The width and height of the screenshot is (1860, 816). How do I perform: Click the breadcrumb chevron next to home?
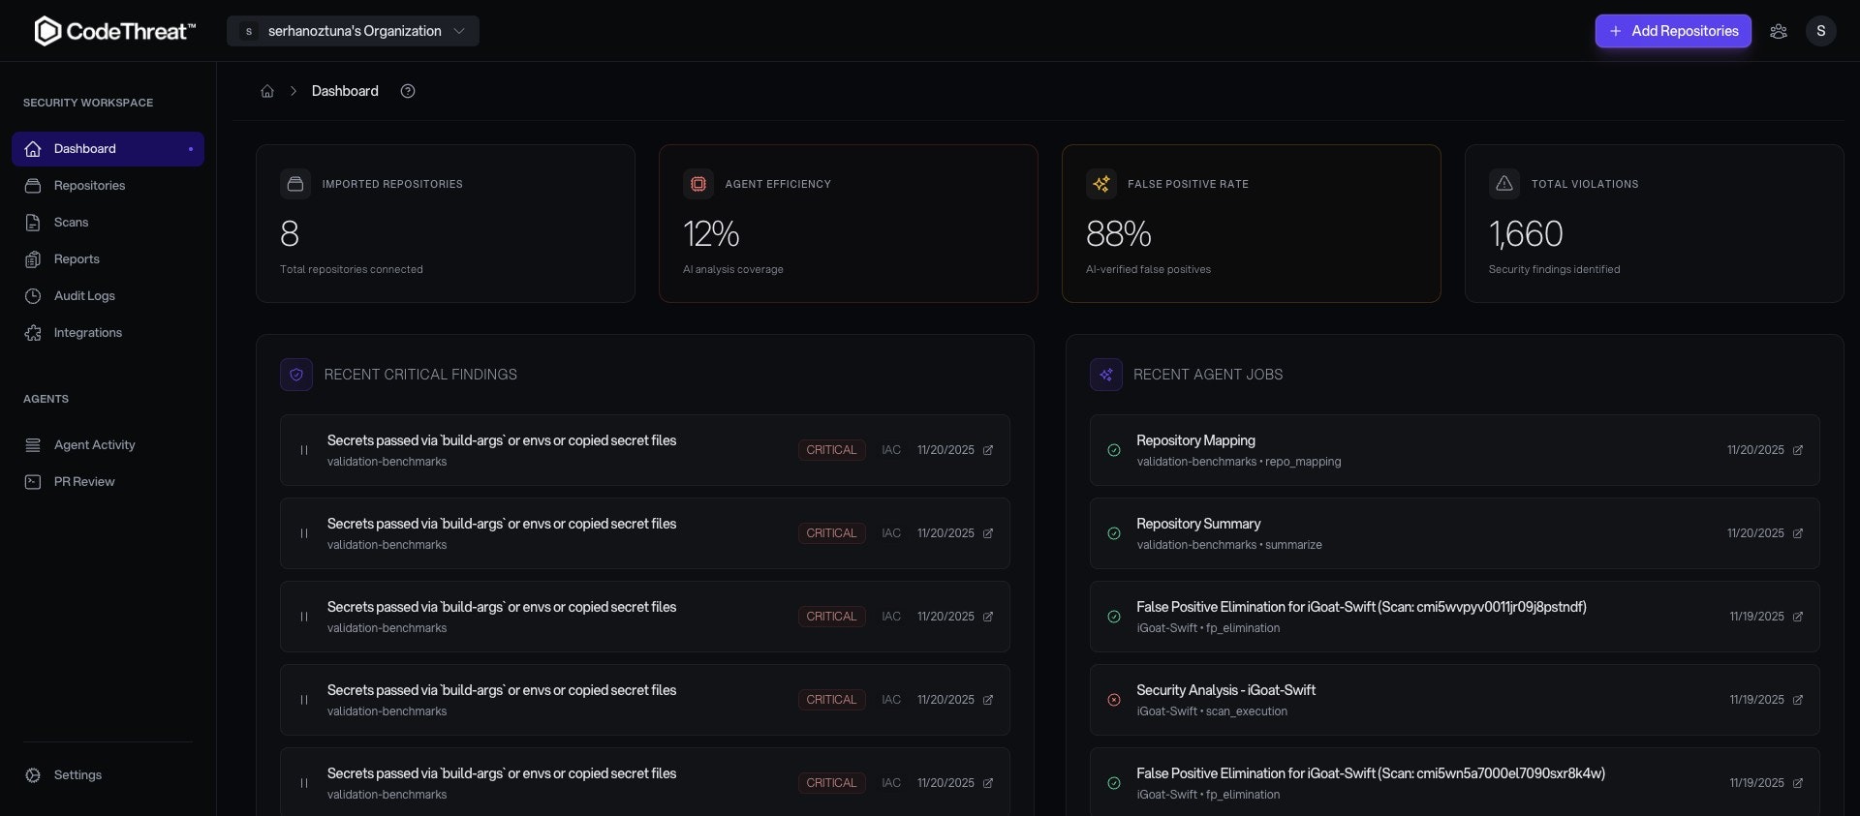pyautogui.click(x=293, y=90)
